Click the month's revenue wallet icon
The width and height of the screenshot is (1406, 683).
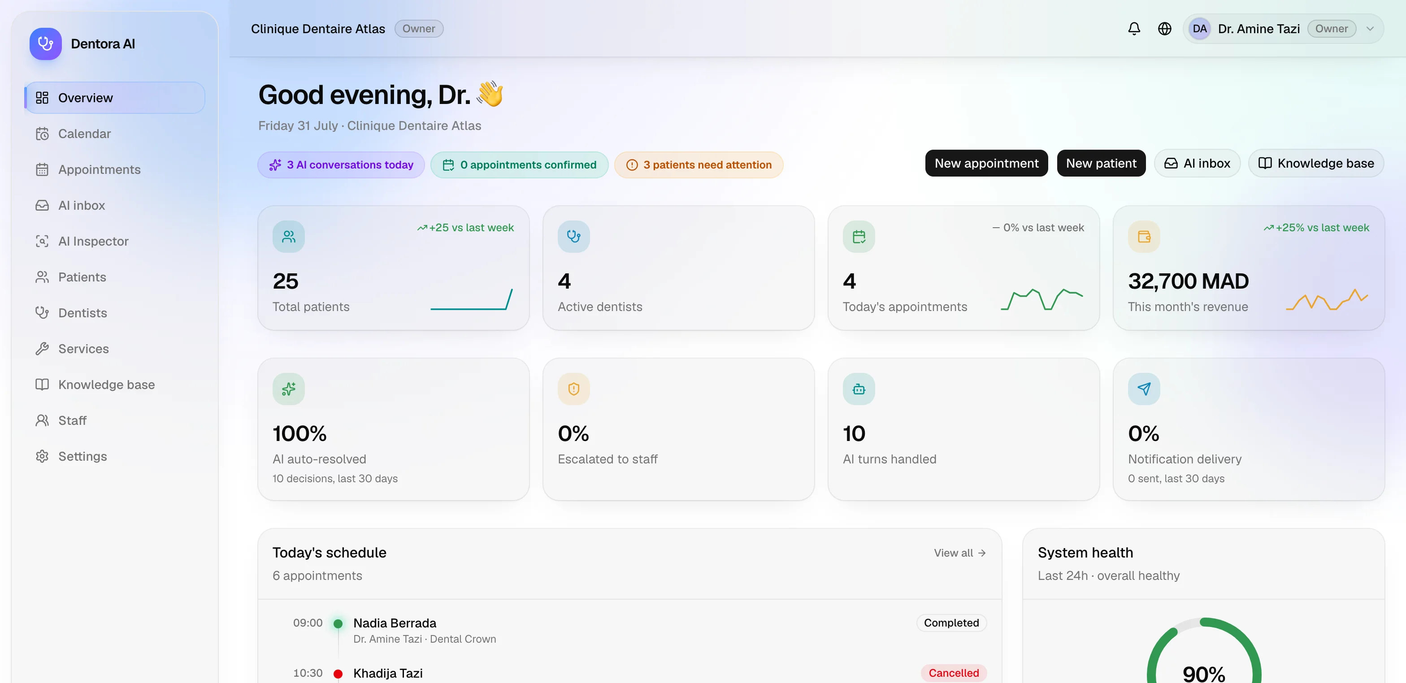(x=1144, y=236)
